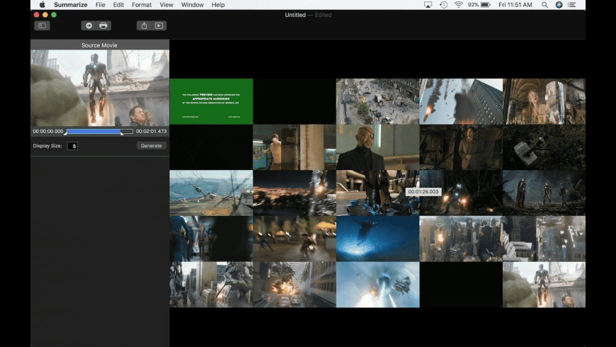Open the Help menu
This screenshot has width=616, height=347.
218,5
